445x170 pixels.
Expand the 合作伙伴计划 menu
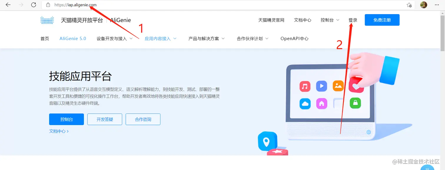253,39
